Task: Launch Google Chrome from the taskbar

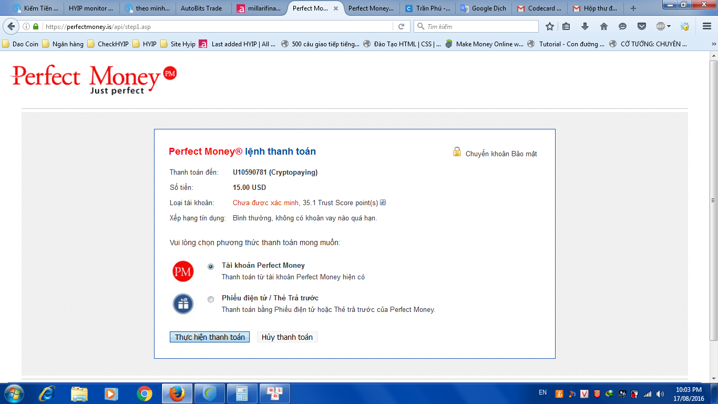Action: pos(145,393)
